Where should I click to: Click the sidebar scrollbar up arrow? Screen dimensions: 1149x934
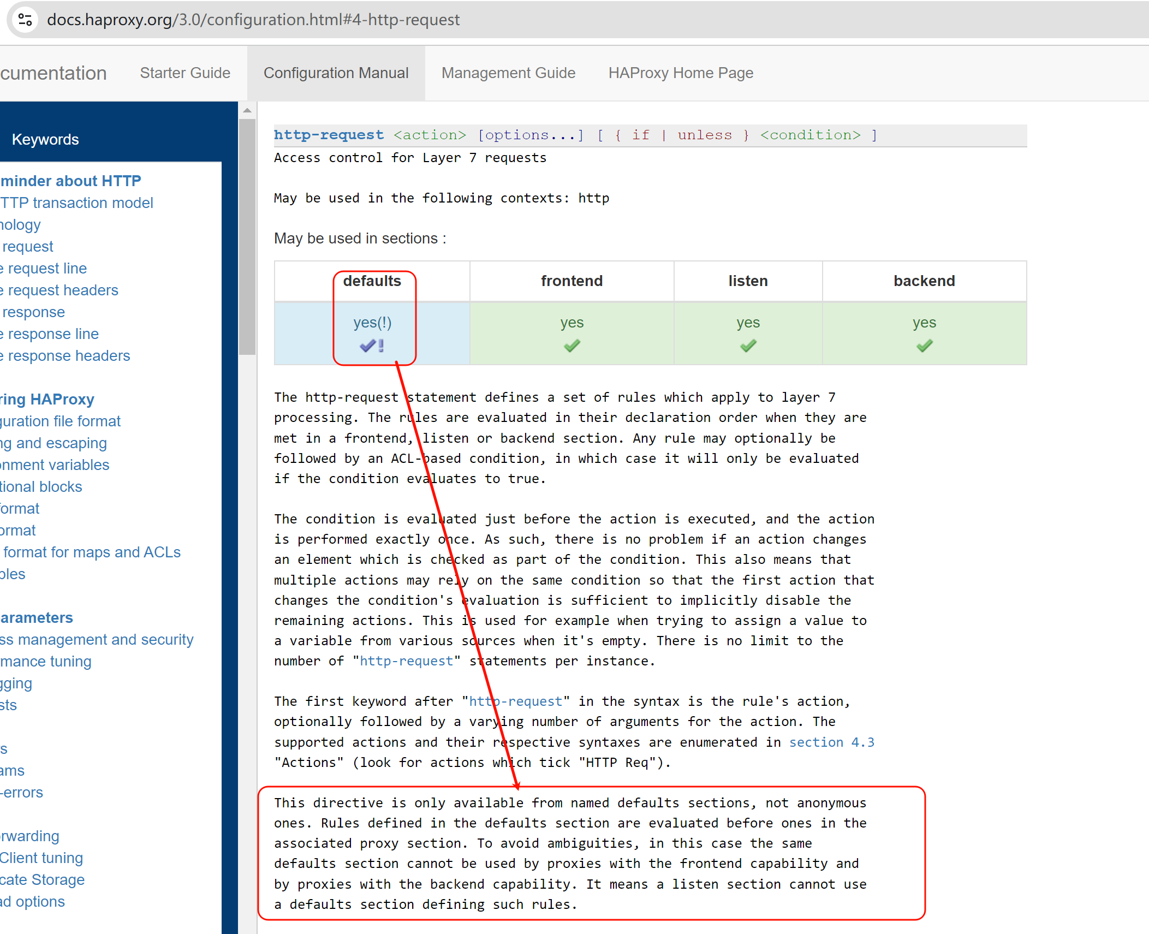coord(247,111)
